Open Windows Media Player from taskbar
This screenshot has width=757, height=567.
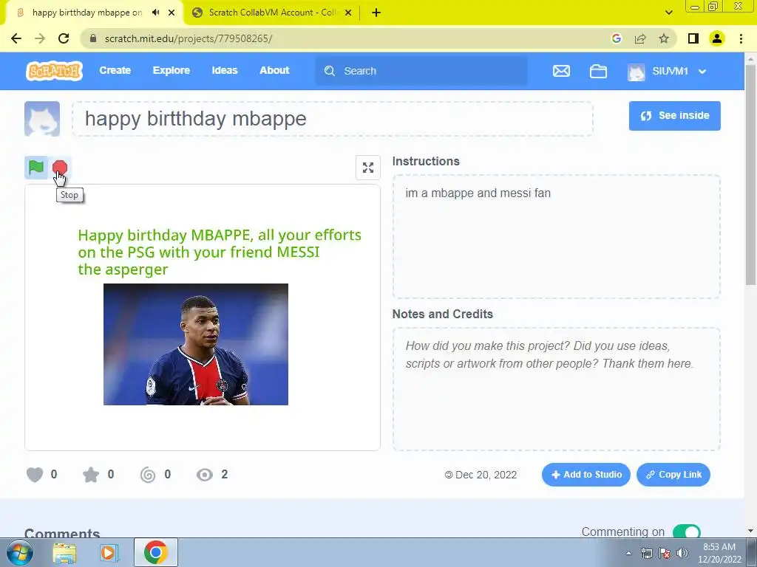108,552
